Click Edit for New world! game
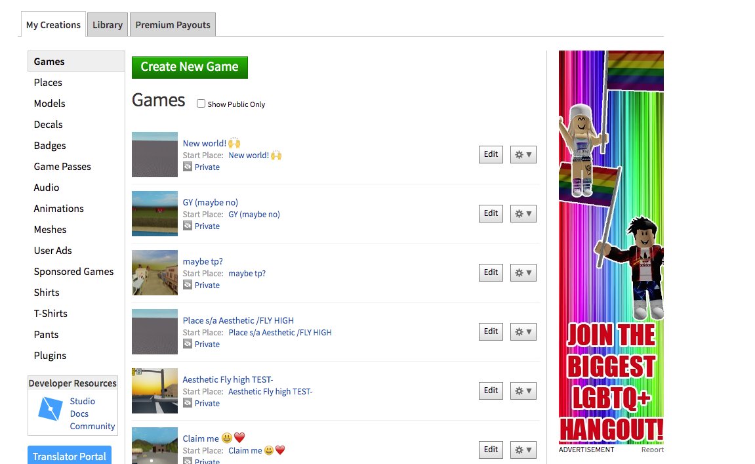Viewport: 755px width, 464px height. click(491, 154)
